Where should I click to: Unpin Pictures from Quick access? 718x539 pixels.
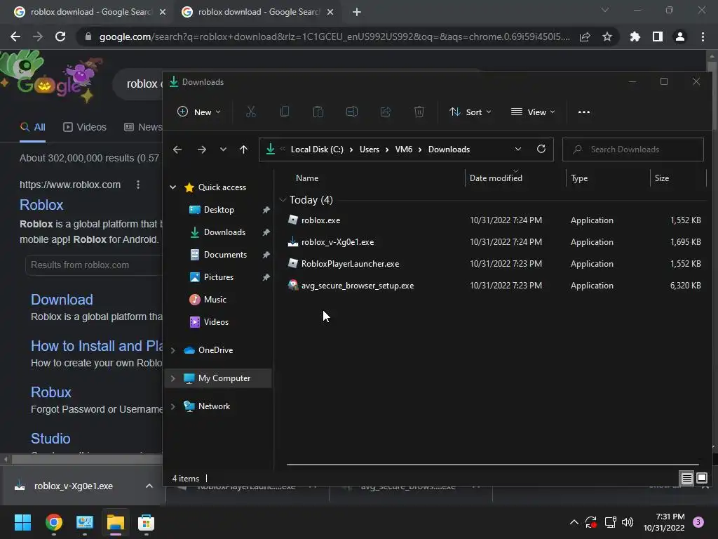point(266,277)
